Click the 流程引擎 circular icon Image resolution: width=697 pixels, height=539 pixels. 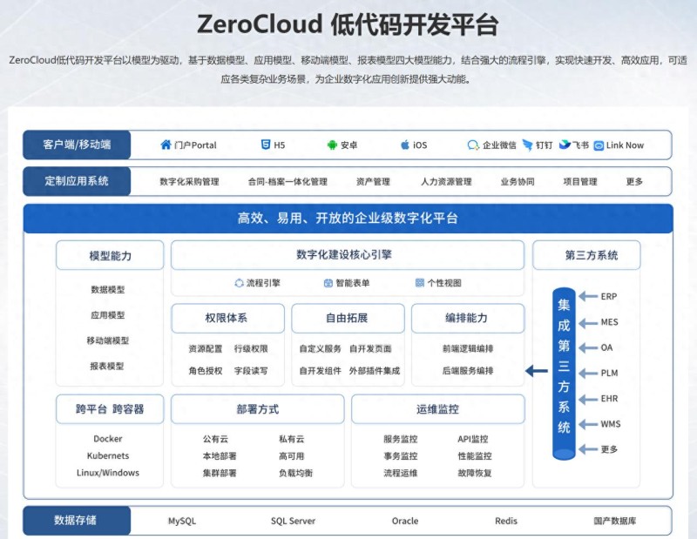coord(239,283)
